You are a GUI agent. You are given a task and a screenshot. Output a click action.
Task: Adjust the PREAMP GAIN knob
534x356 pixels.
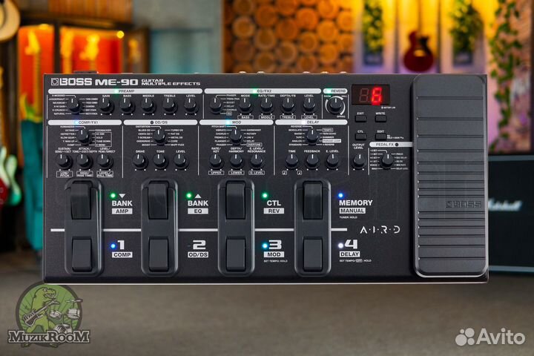106,106
